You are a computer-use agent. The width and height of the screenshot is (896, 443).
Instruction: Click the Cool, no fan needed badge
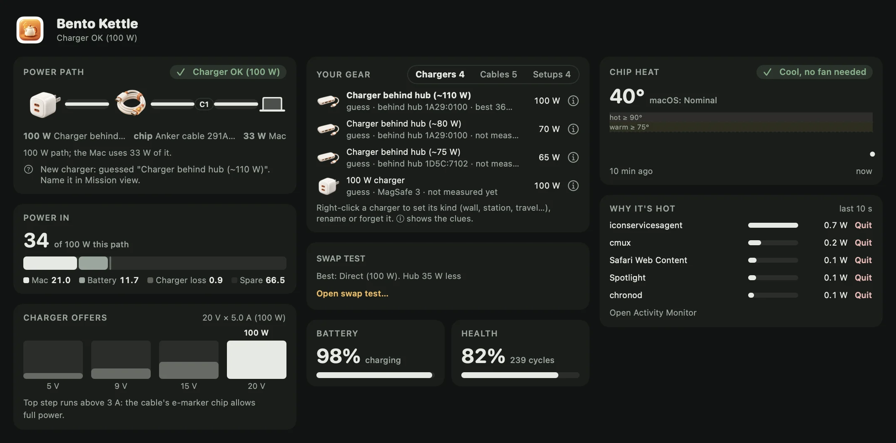point(814,72)
